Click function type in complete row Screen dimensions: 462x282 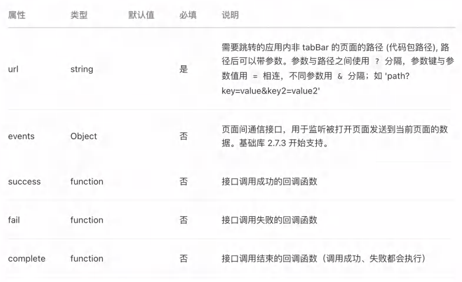(x=87, y=258)
